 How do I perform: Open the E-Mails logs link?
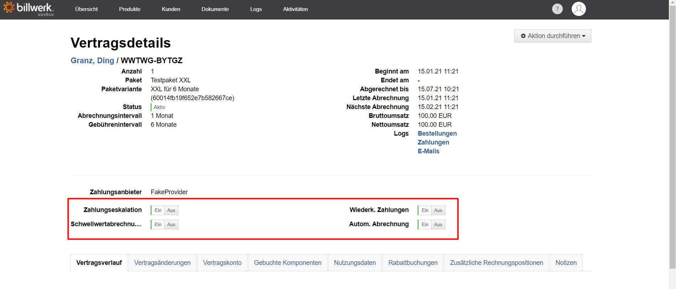coord(429,151)
